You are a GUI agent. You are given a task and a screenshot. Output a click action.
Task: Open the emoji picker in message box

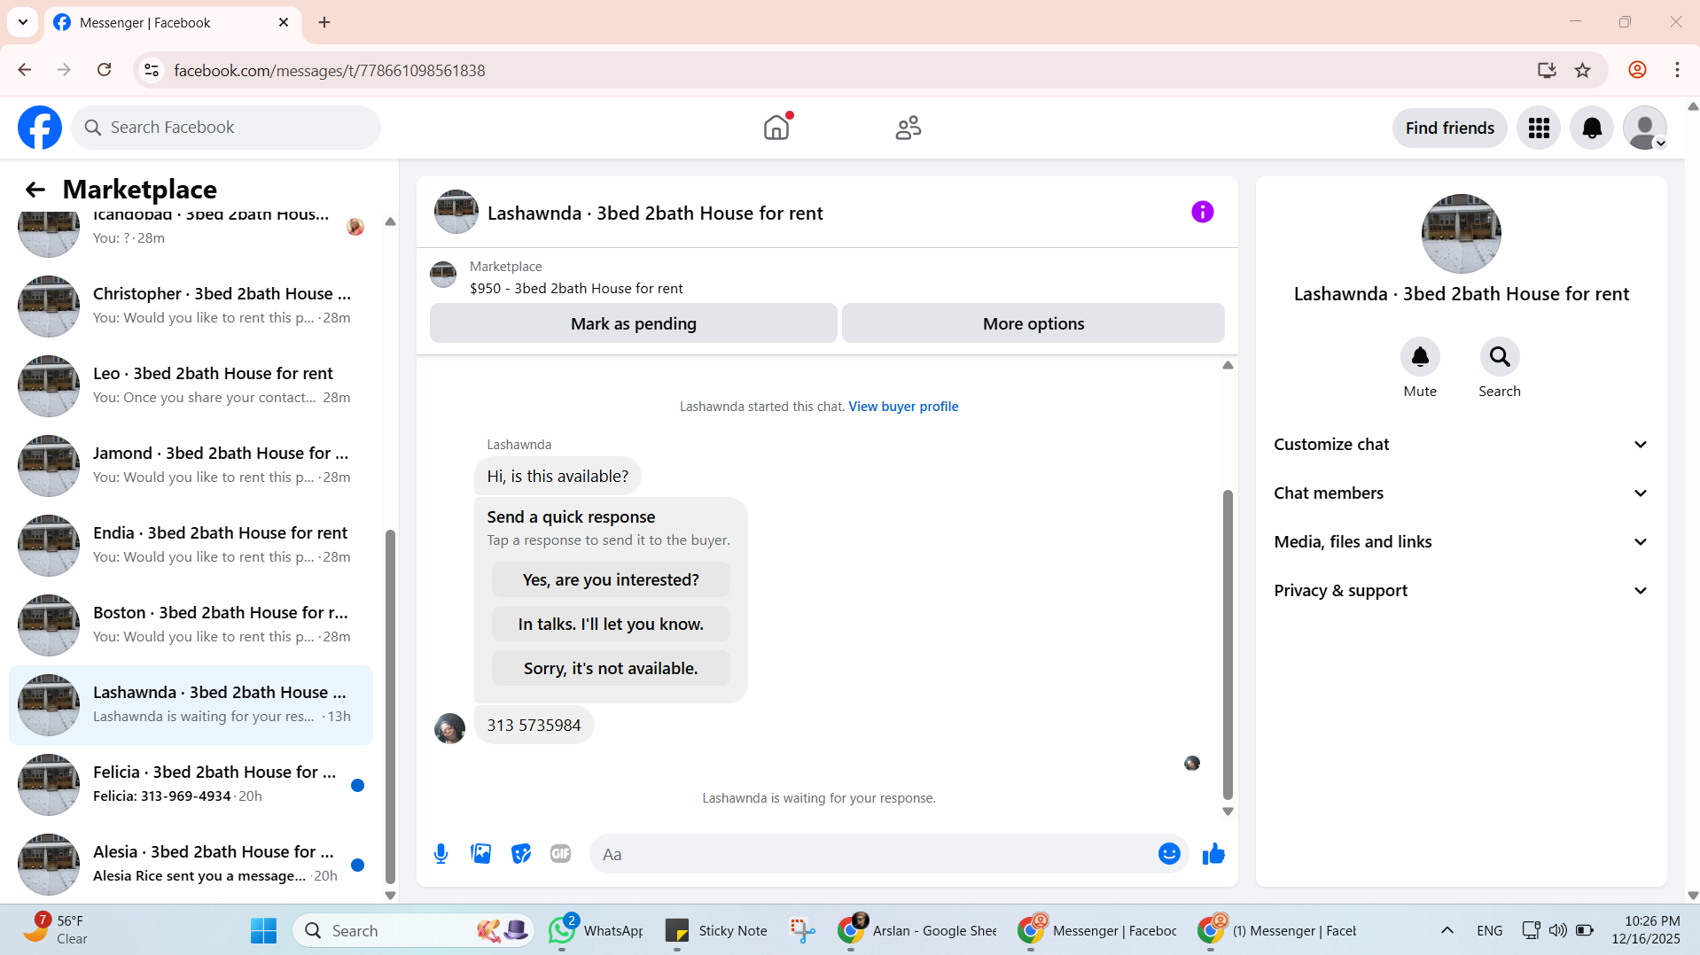point(1169,854)
